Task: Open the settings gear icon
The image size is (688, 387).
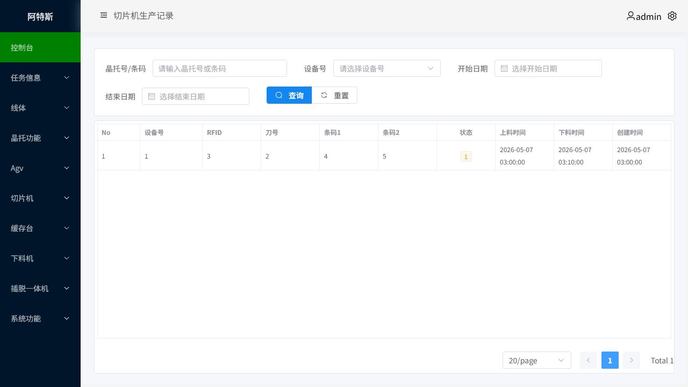Action: pyautogui.click(x=672, y=16)
